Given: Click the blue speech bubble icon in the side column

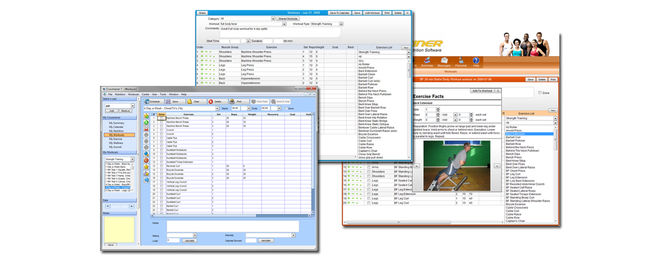Looking at the screenshot, I should coord(146,180).
